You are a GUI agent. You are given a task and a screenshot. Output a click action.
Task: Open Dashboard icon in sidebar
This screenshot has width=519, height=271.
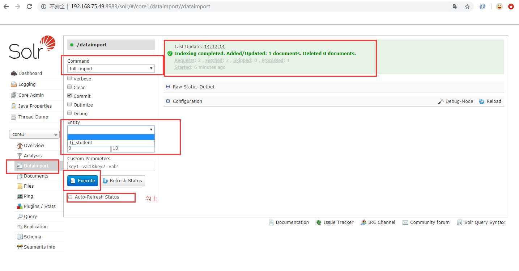[x=14, y=74]
